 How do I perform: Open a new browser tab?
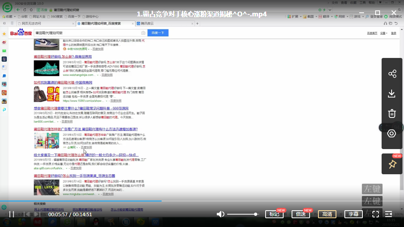click(197, 24)
